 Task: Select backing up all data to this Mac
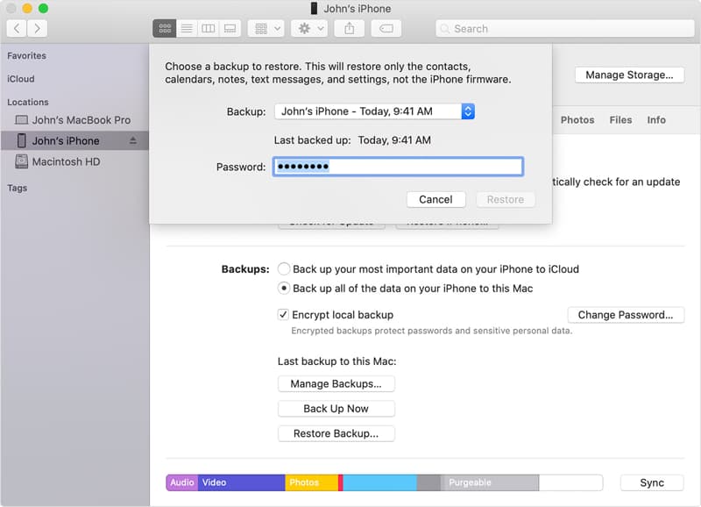tap(284, 288)
